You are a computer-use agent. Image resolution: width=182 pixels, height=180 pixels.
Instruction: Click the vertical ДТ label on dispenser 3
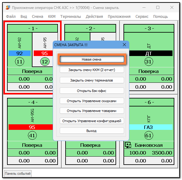(x=149, y=46)
